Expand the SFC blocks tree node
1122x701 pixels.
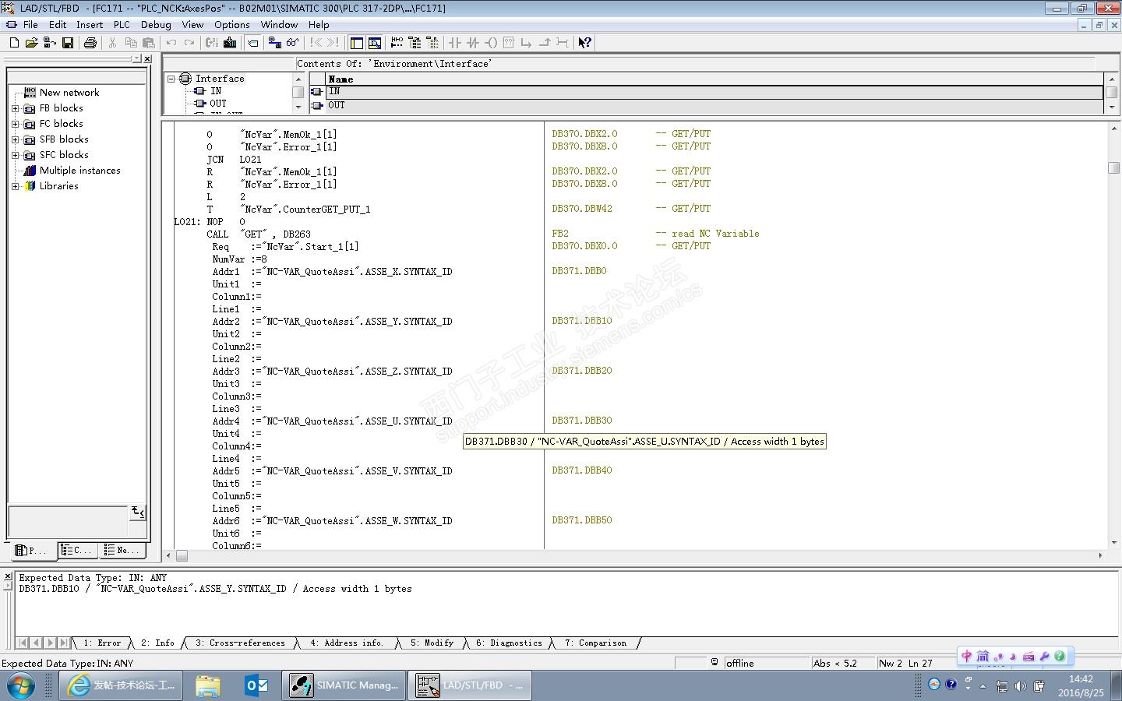pyautogui.click(x=15, y=155)
